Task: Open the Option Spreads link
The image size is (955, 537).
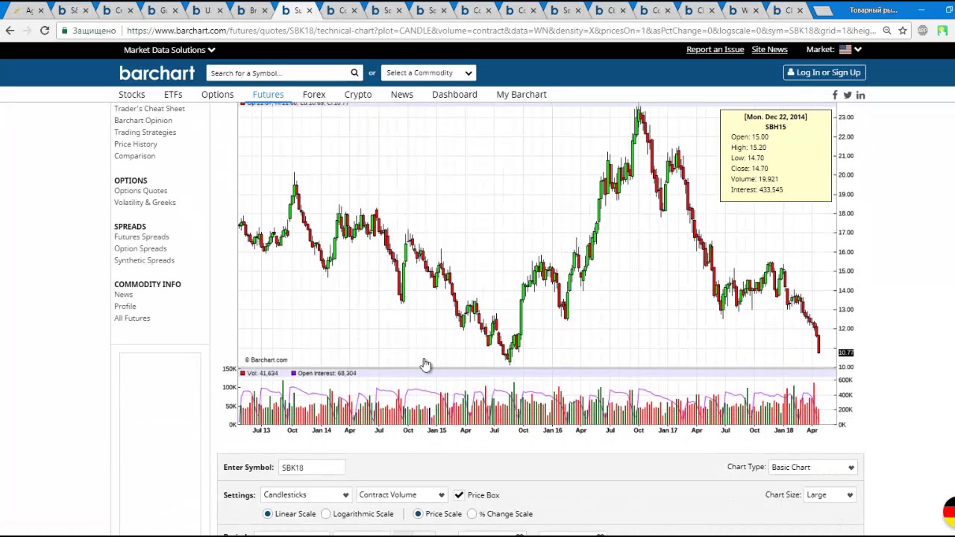Action: pyautogui.click(x=140, y=249)
